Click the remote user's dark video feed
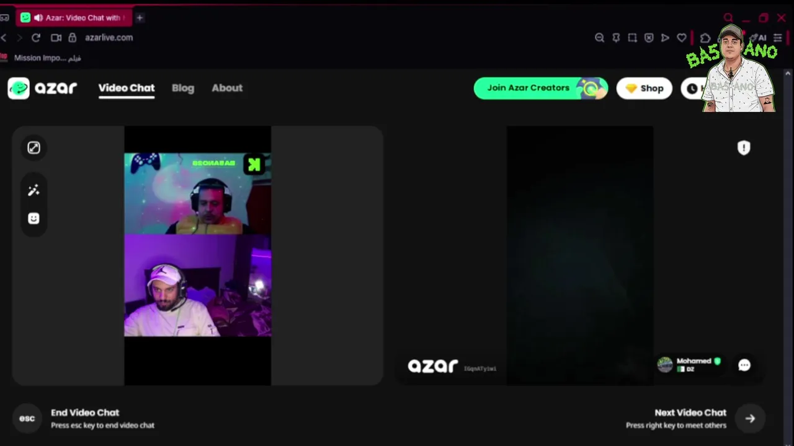The height and width of the screenshot is (446, 794). coord(579,255)
